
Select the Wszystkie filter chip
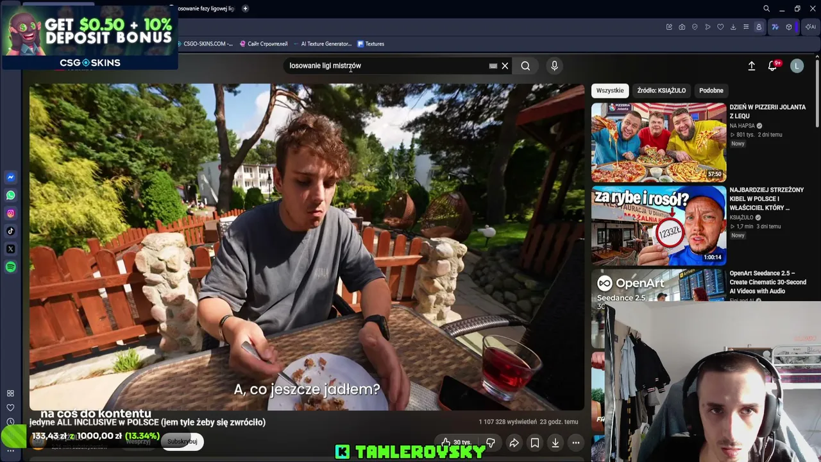point(610,90)
